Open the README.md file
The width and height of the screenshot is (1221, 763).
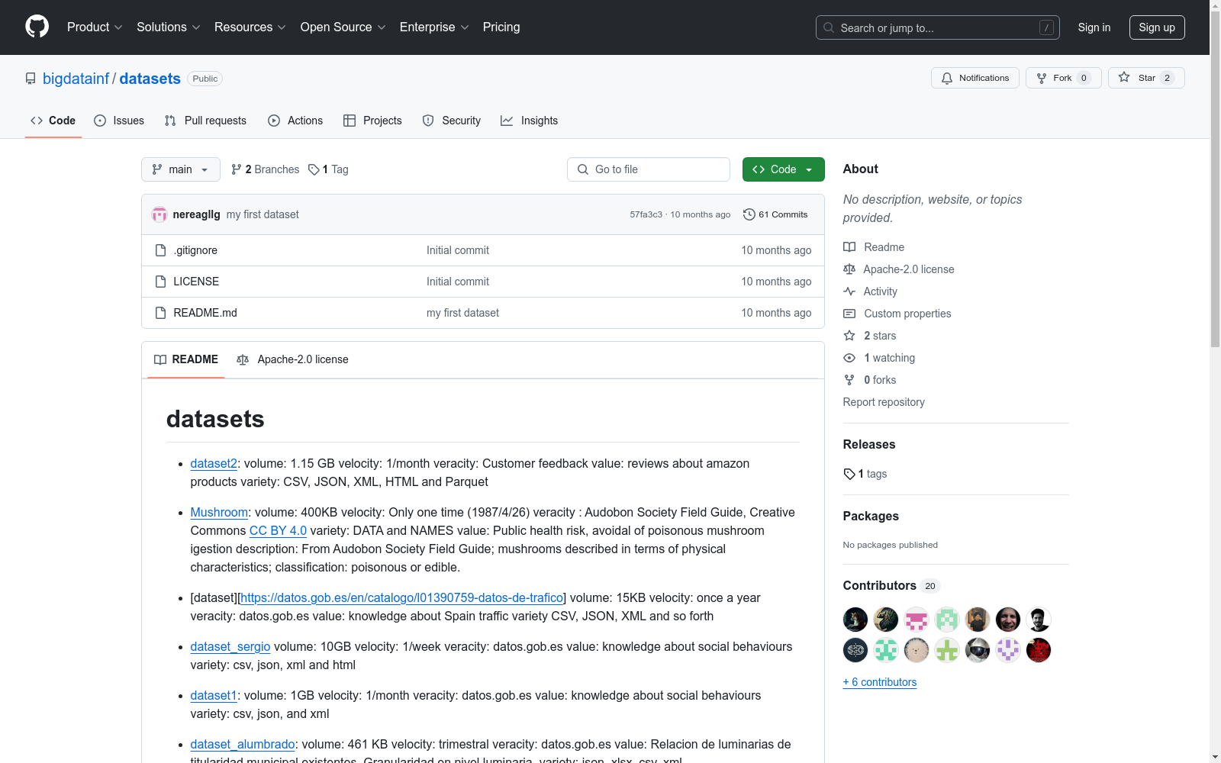tap(205, 313)
